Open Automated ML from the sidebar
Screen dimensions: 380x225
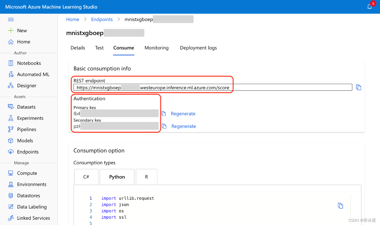click(x=33, y=74)
